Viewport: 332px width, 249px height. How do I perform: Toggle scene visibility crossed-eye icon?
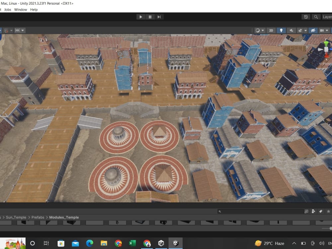click(312, 30)
